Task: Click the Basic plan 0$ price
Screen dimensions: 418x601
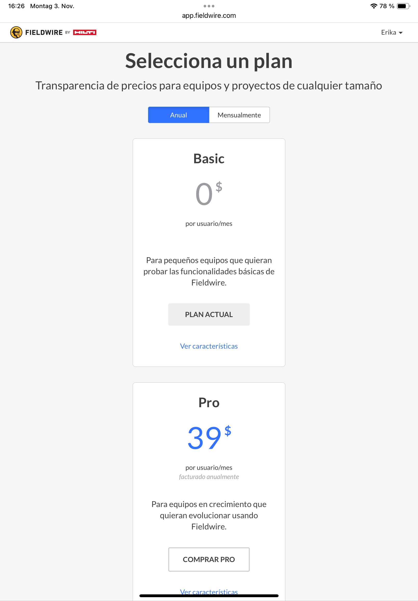Action: click(209, 194)
